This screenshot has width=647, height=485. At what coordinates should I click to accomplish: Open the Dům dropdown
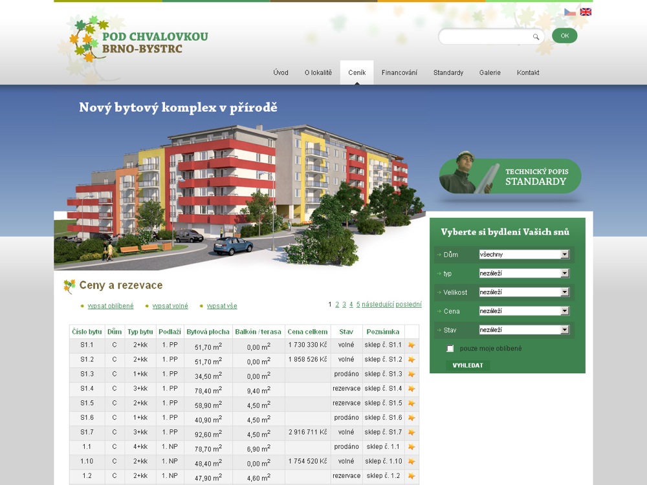(523, 255)
